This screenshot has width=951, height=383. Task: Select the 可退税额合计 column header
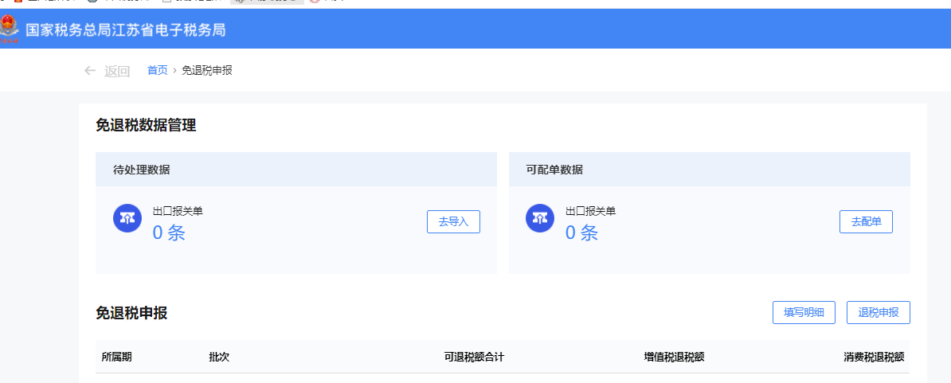pos(474,357)
